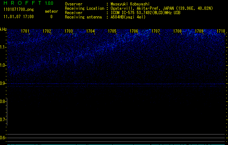
Task: Click the Ovserver label
Action: click(74, 4)
